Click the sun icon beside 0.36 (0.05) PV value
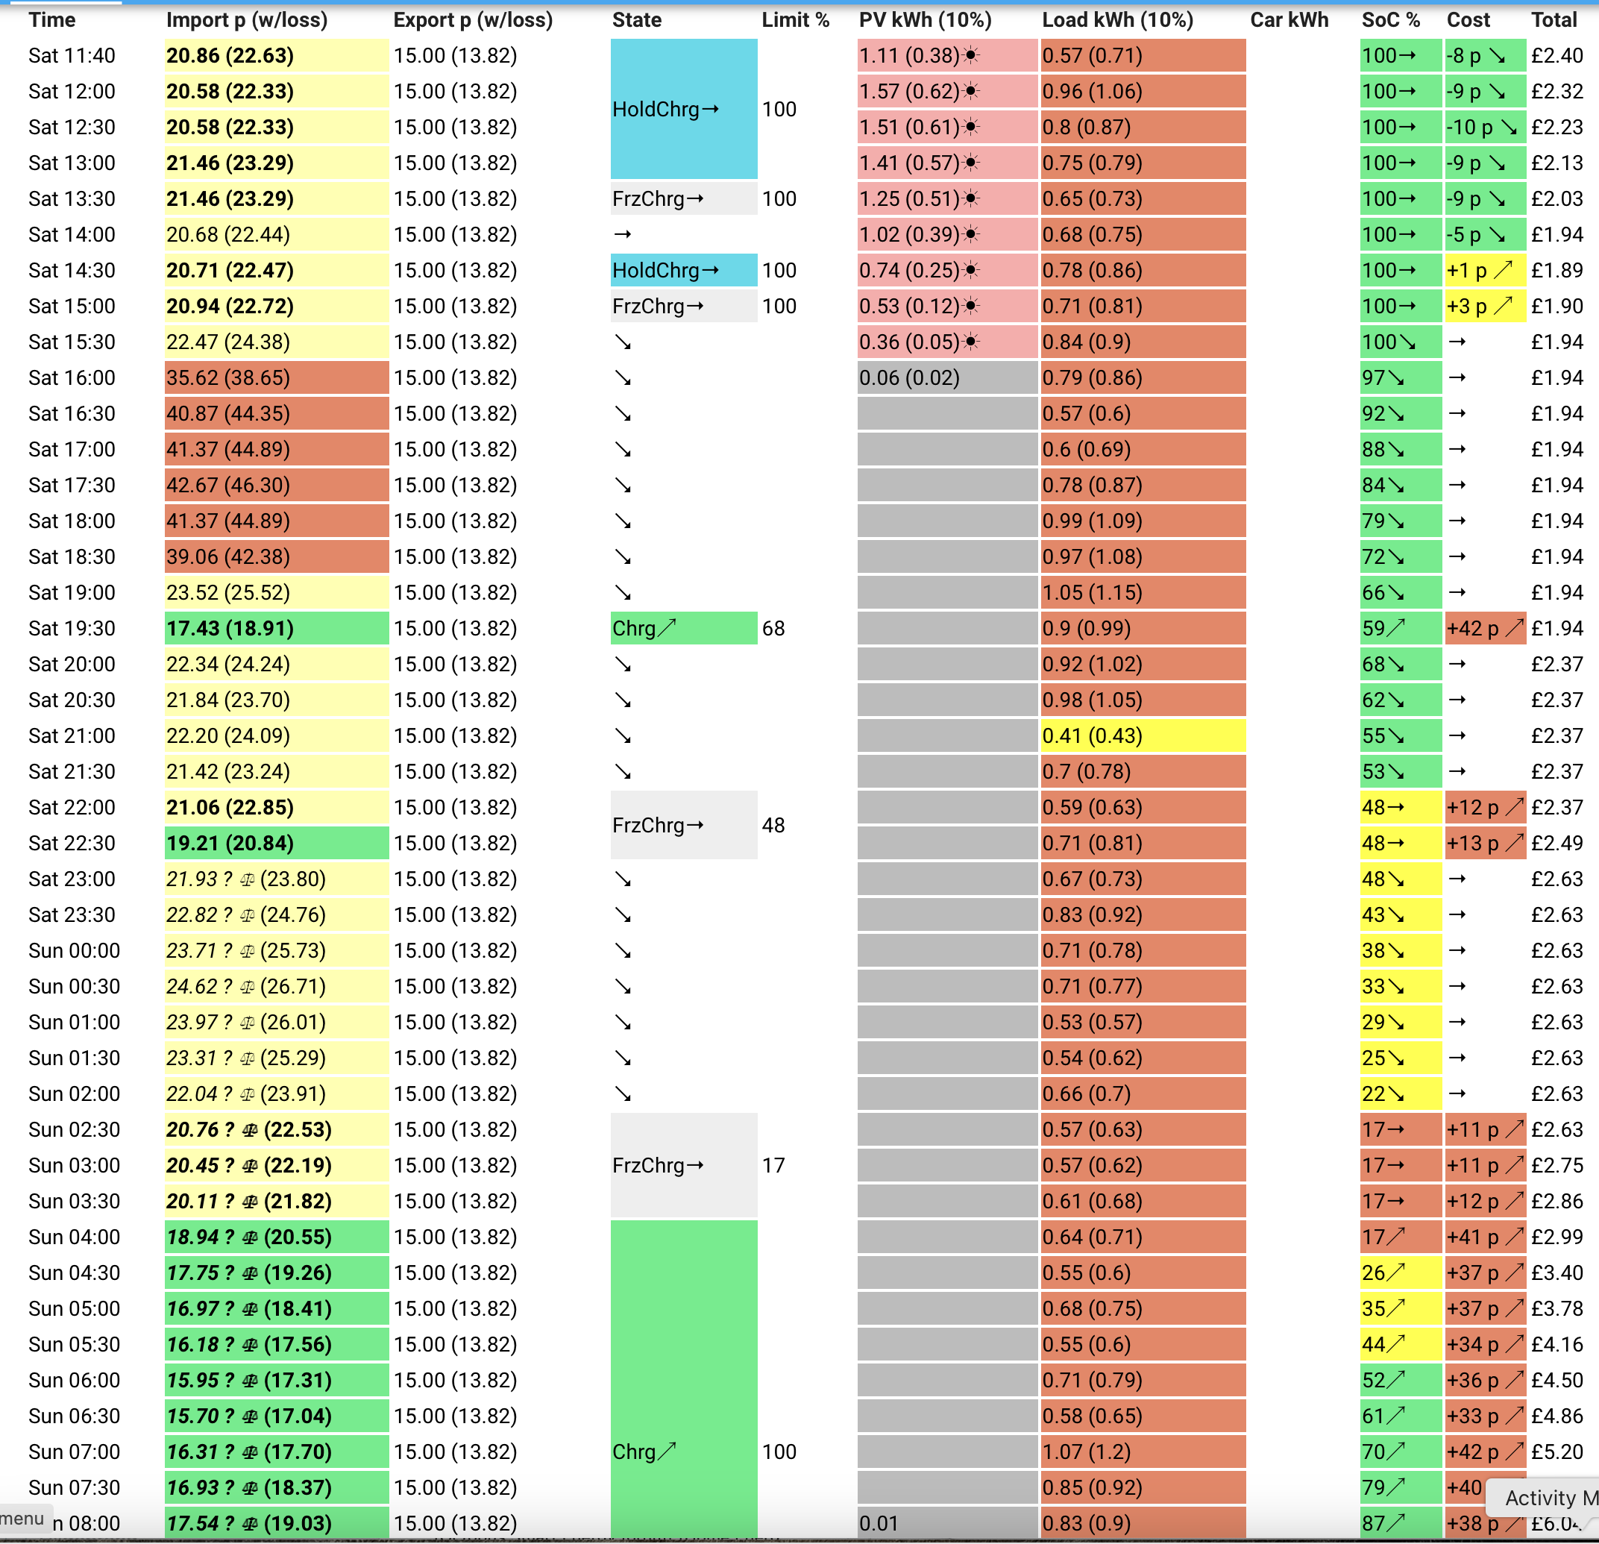This screenshot has width=1599, height=1544. point(971,342)
